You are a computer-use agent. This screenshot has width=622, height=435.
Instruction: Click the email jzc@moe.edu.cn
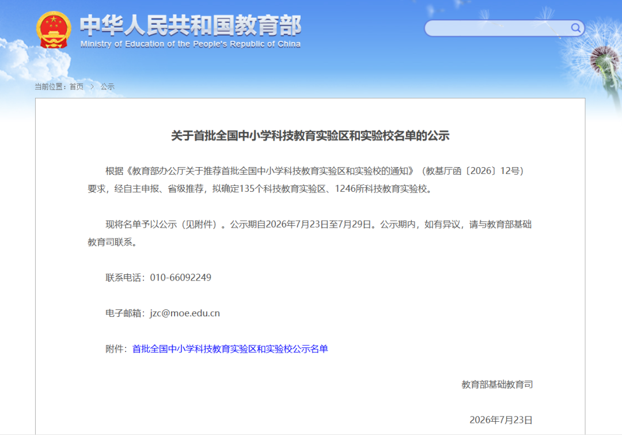point(185,313)
